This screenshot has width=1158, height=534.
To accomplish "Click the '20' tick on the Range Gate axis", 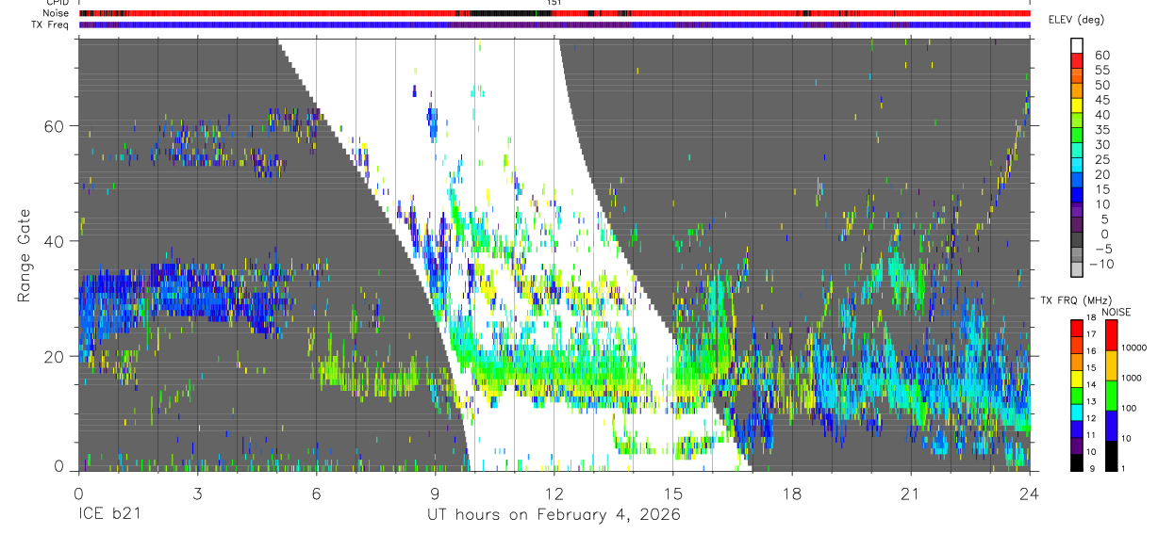I will coord(55,356).
